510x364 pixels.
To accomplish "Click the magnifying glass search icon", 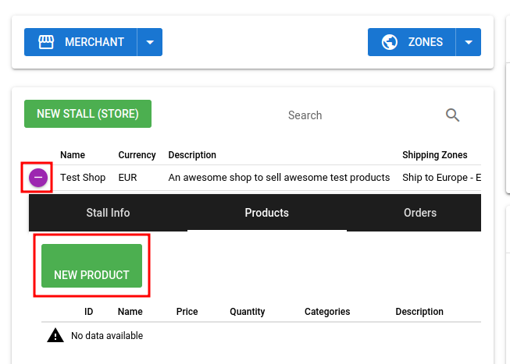I will pos(452,115).
